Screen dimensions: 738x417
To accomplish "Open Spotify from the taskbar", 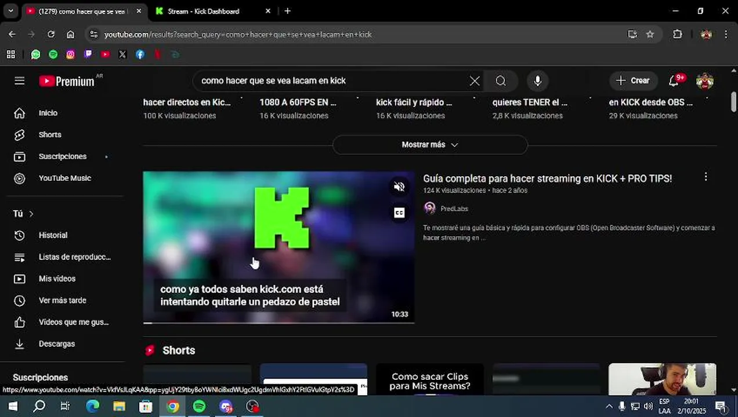I will (199, 406).
